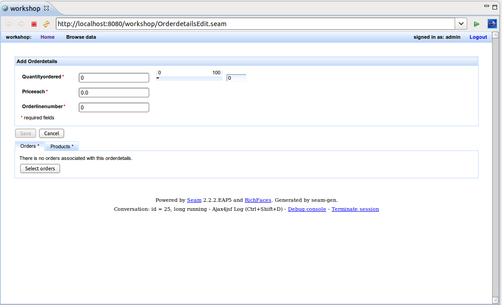Click the red Stop loading icon

(x=33, y=23)
